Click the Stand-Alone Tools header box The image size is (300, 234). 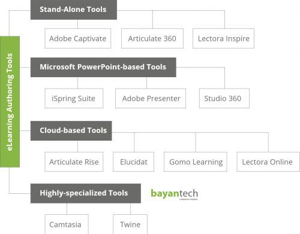(74, 10)
